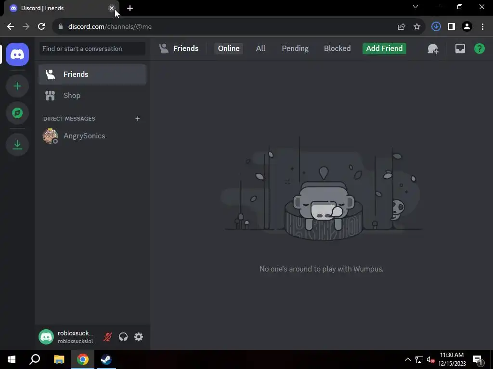
Task: Click the robloxsuck... username panel text
Action: point(76,333)
